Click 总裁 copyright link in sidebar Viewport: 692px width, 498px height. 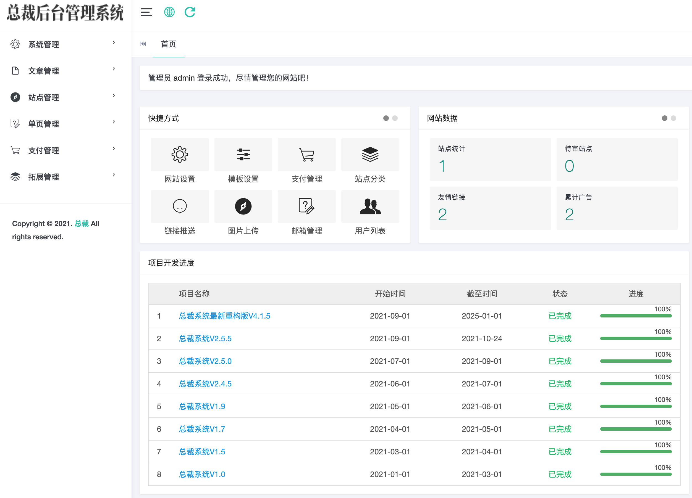82,224
